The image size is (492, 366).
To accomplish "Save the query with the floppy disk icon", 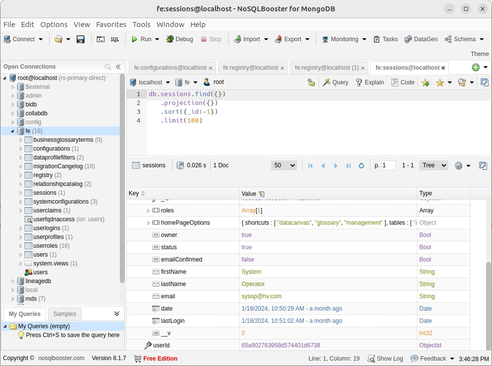I will (x=81, y=39).
